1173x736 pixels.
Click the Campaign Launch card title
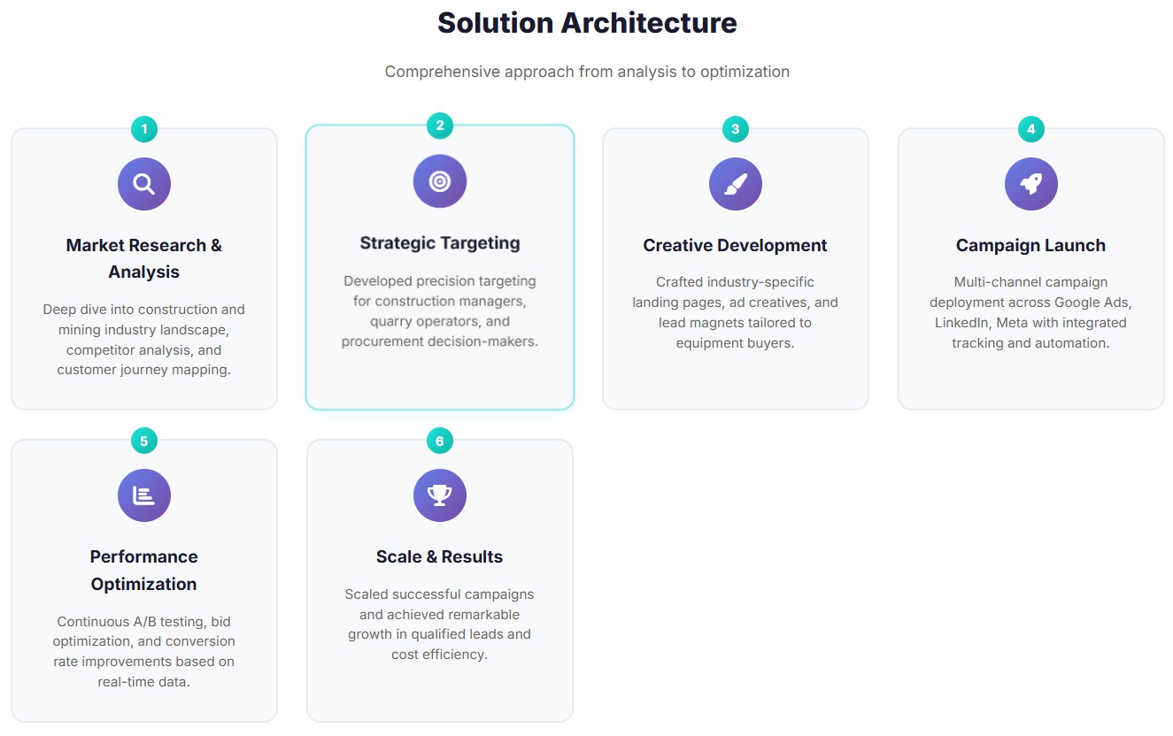tap(1031, 246)
